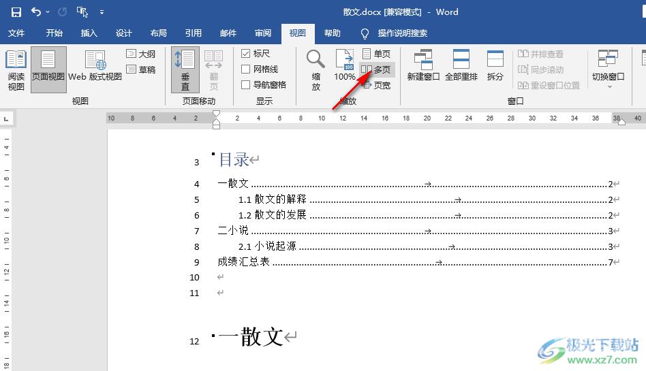Click the first line indent marker on ruler
The image size is (646, 371).
[216, 113]
